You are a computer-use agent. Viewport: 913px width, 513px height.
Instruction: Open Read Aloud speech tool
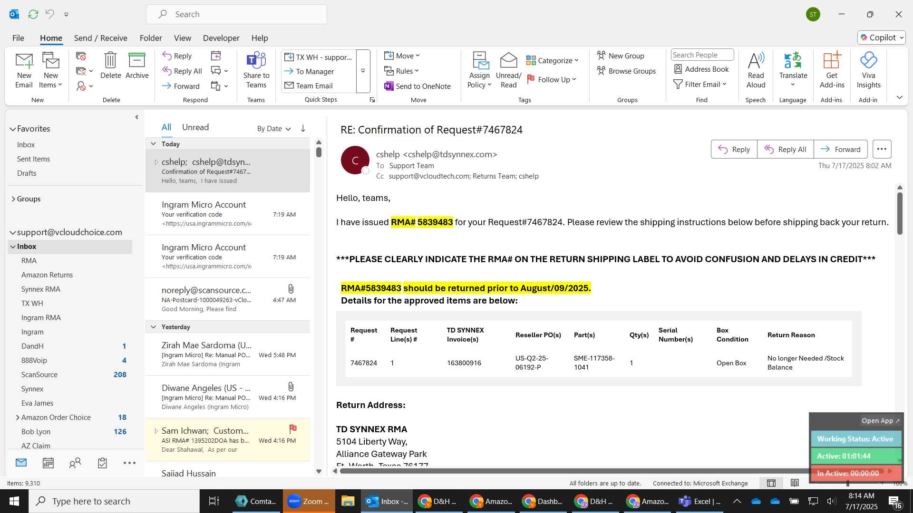tap(756, 70)
